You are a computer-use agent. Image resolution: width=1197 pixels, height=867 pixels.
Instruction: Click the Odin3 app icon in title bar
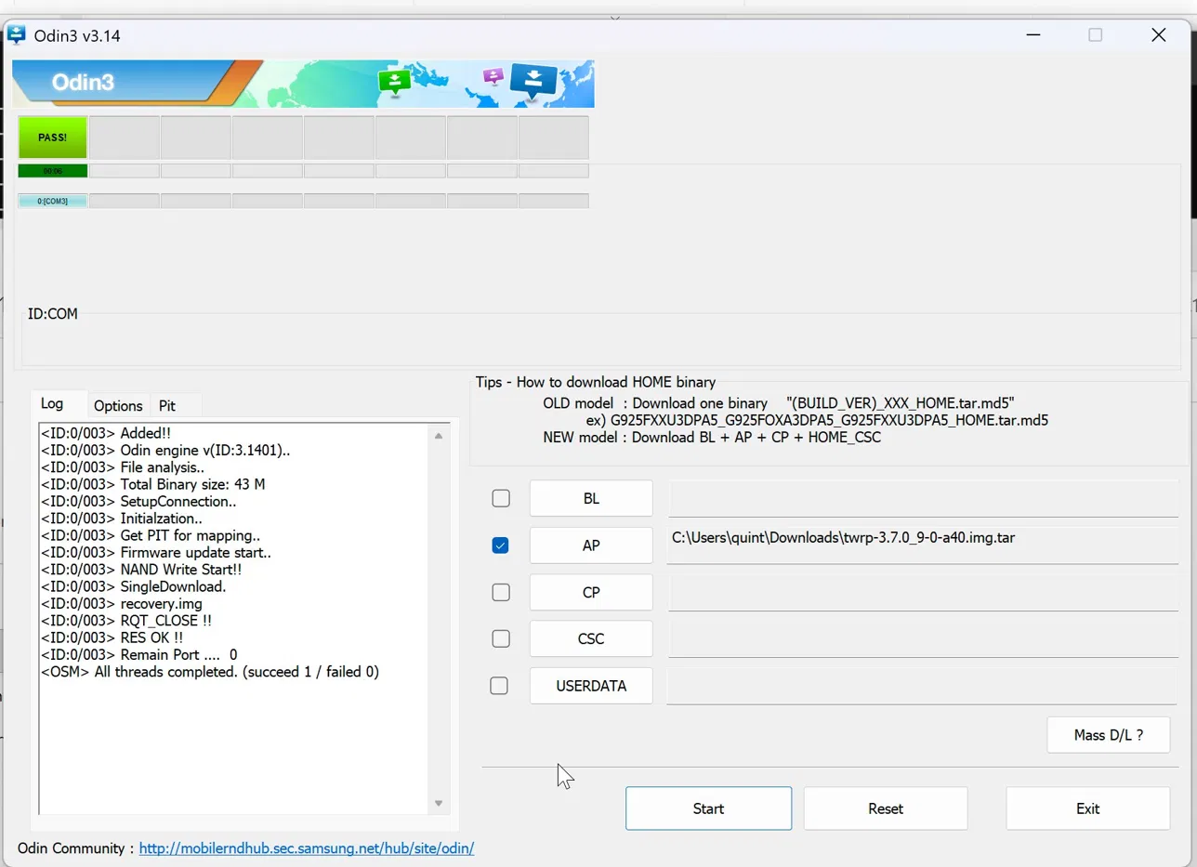pos(17,35)
